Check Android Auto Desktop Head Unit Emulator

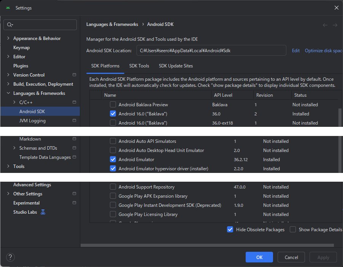point(113,150)
